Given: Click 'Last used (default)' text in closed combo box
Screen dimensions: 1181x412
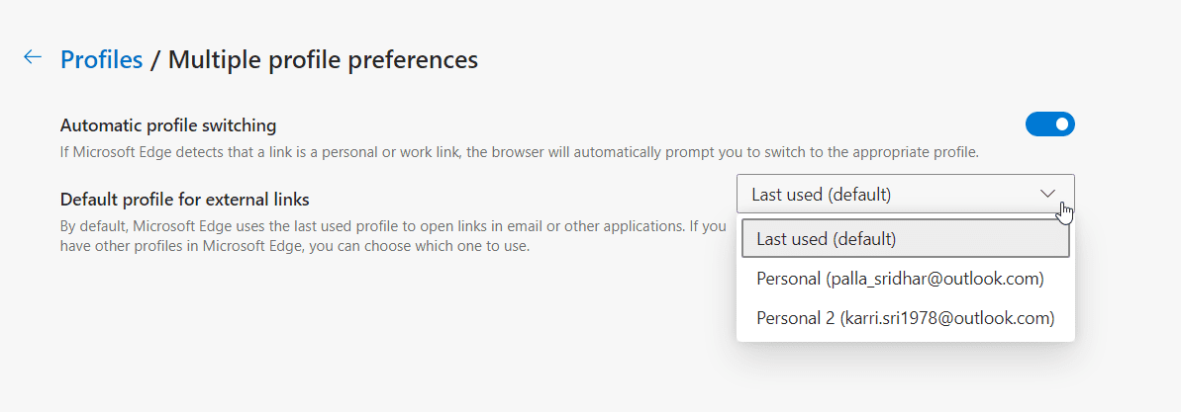Looking at the screenshot, I should tap(821, 195).
